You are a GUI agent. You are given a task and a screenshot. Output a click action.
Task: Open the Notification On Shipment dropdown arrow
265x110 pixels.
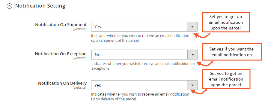(x=192, y=27)
